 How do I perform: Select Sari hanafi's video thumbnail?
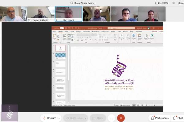click(x=69, y=14)
